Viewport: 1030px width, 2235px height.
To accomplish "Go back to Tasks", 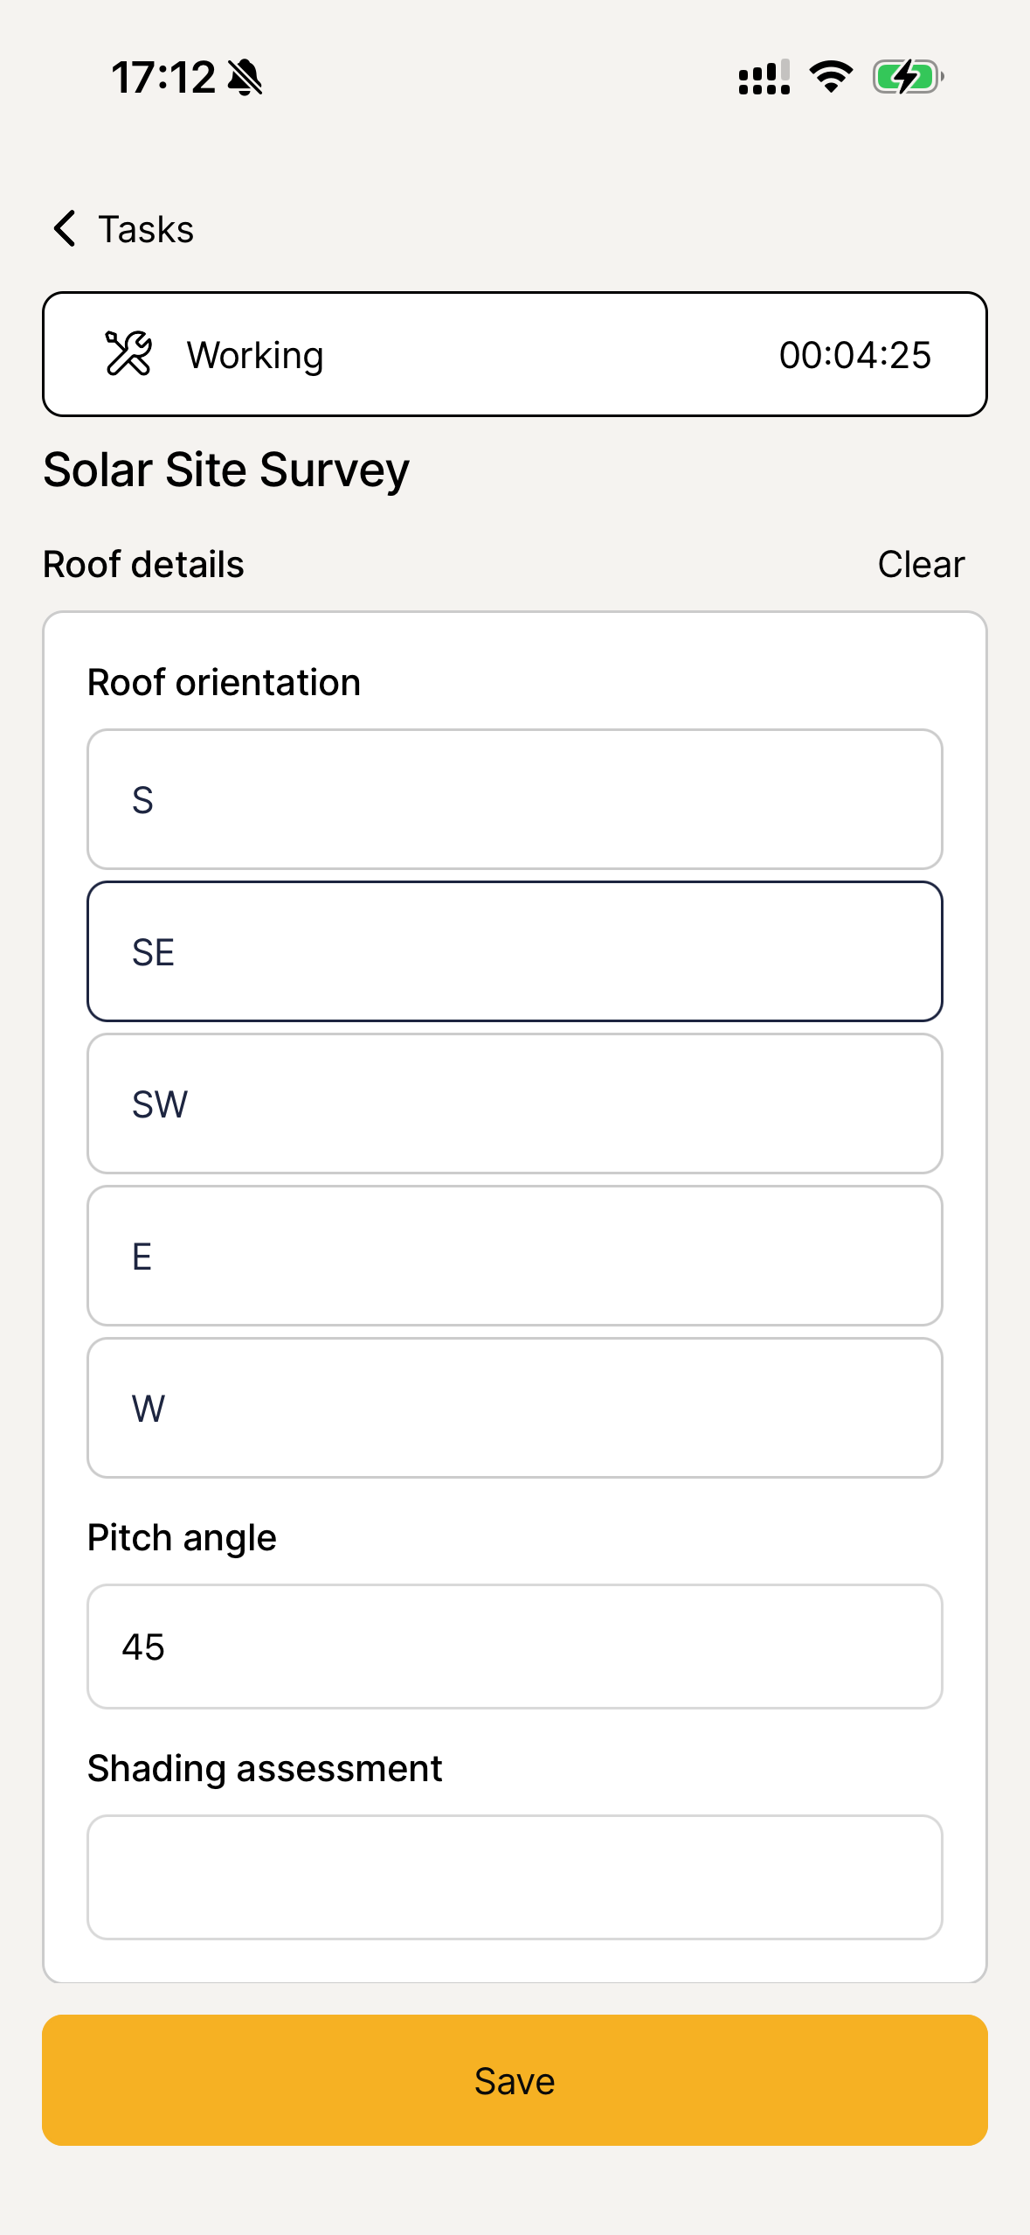I will [145, 229].
